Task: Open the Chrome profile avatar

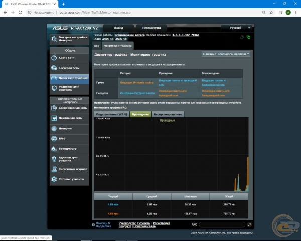Action: [x=288, y=12]
